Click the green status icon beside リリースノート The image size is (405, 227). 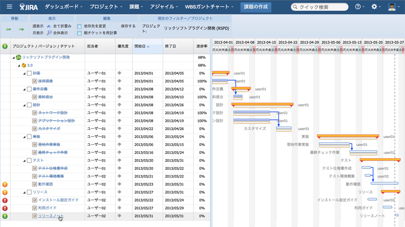pyautogui.click(x=5, y=216)
